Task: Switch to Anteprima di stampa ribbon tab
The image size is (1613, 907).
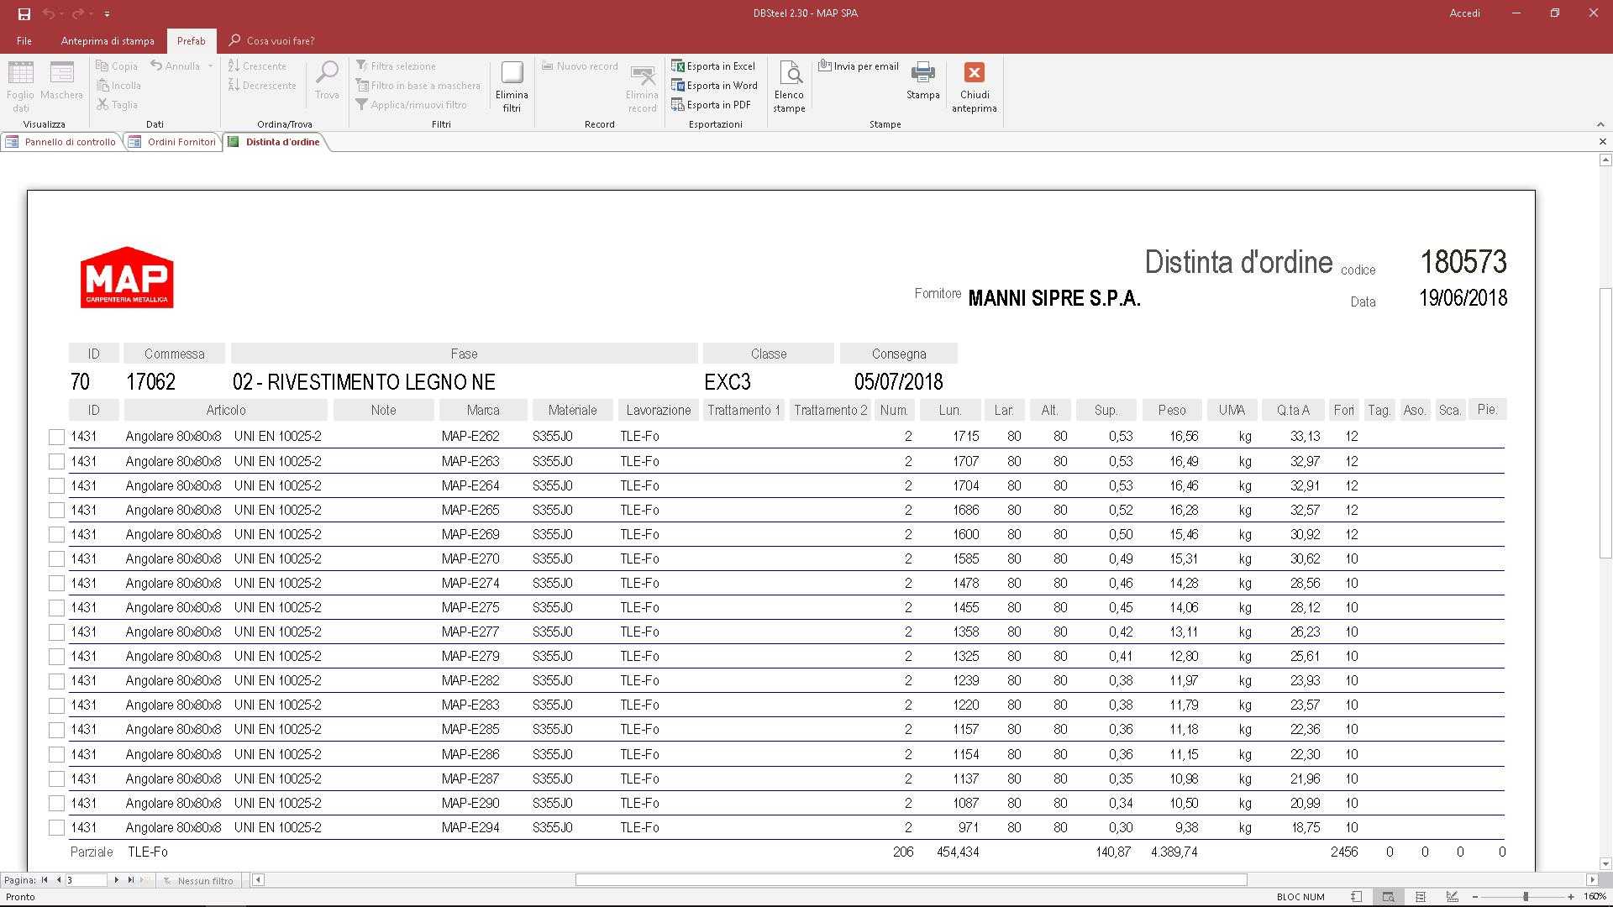Action: click(x=108, y=40)
